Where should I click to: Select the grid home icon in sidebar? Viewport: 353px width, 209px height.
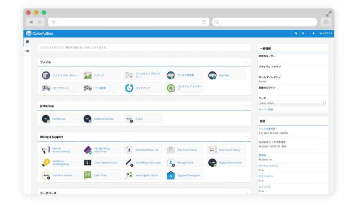(x=28, y=42)
